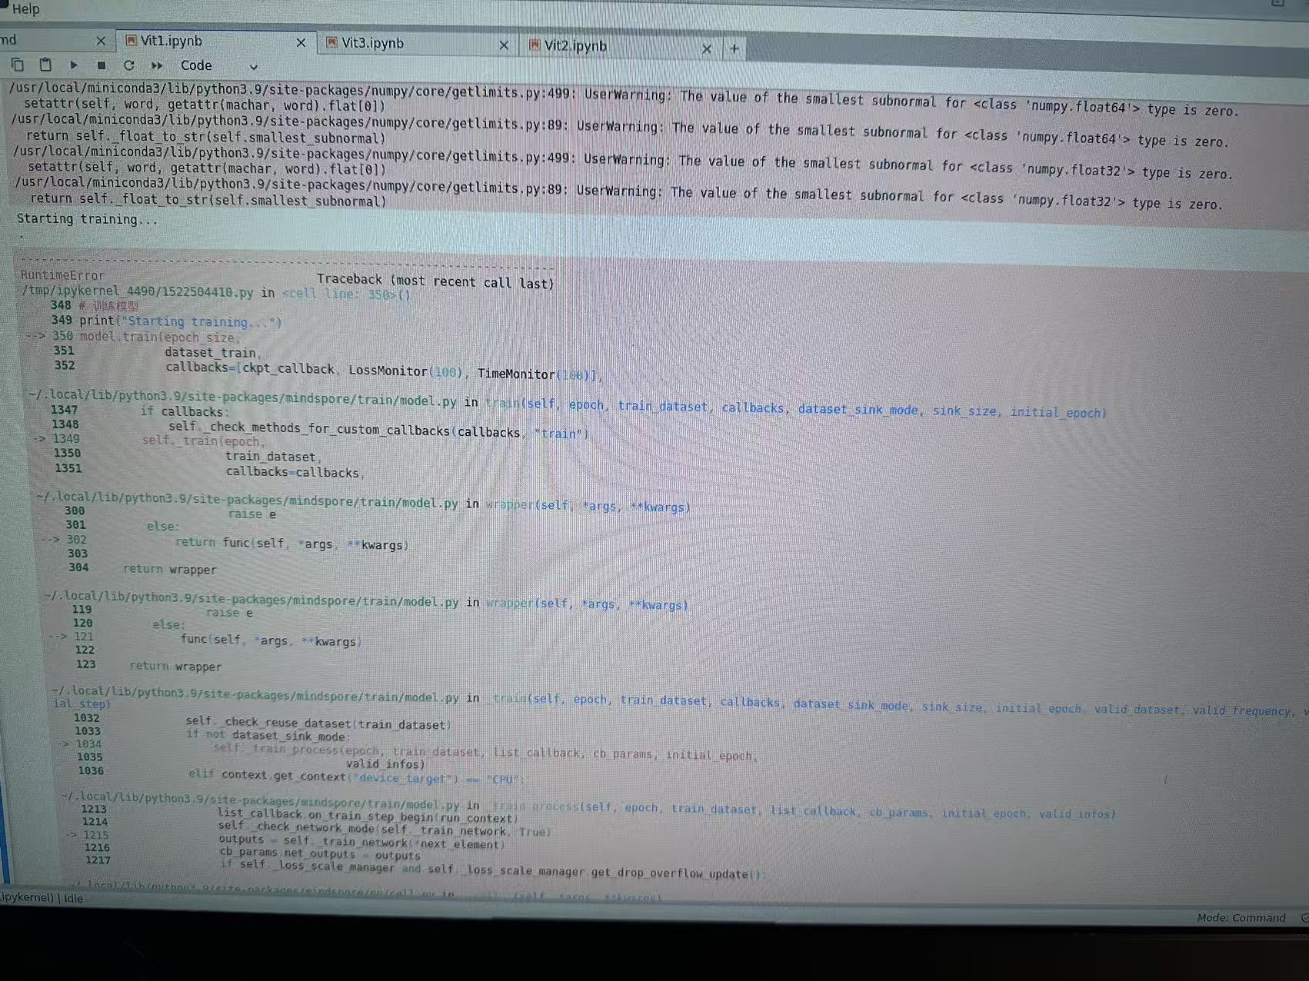
Task: Restart the kernel using circular arrow
Action: click(128, 65)
